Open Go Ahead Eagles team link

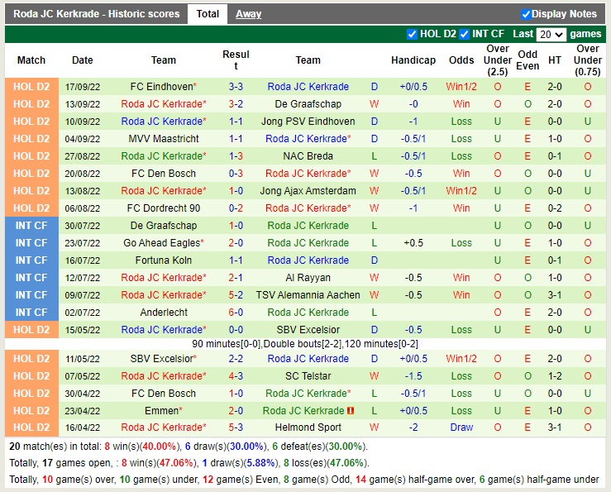point(162,243)
